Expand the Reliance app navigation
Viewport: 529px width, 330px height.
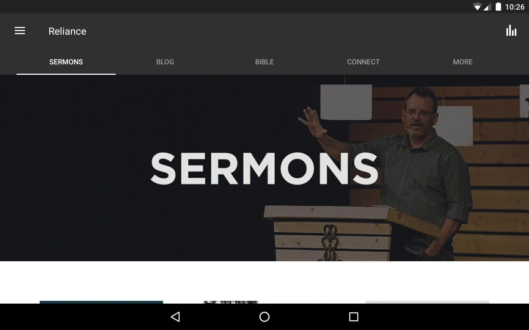(20, 31)
